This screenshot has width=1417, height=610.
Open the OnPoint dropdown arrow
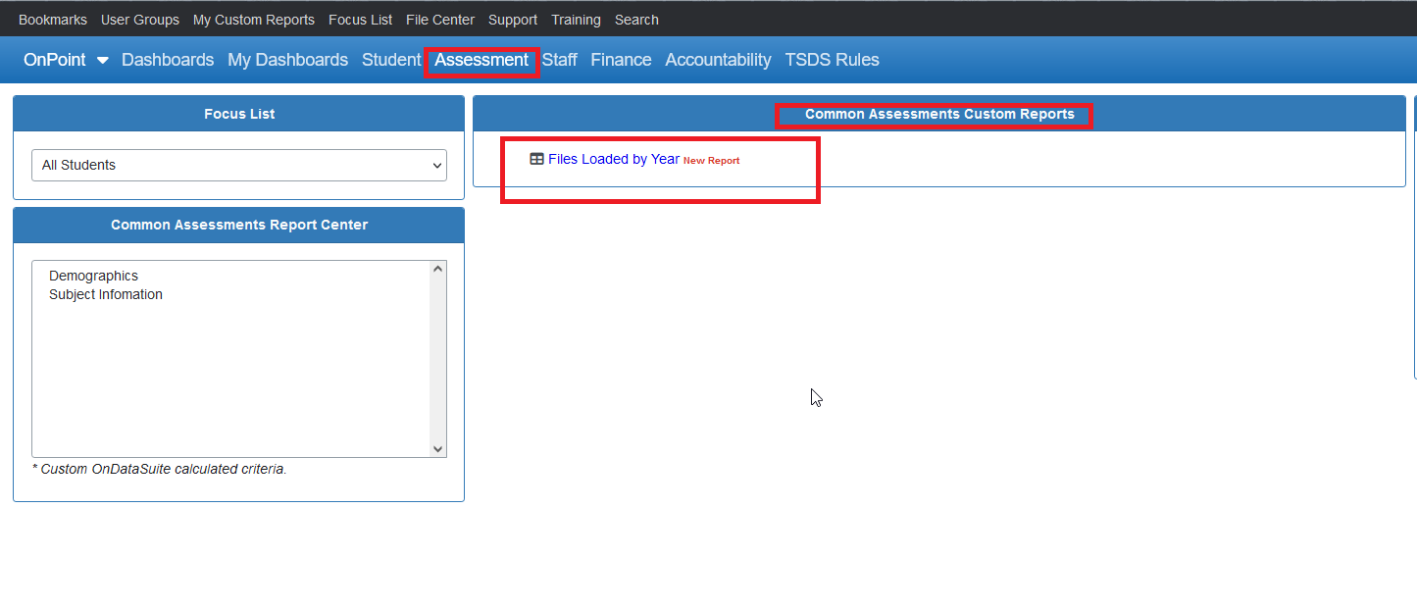tap(101, 60)
